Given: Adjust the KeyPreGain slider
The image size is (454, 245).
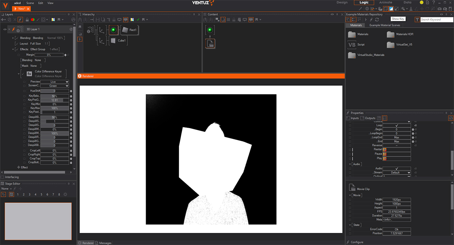Looking at the screenshot, I should coord(55,100).
